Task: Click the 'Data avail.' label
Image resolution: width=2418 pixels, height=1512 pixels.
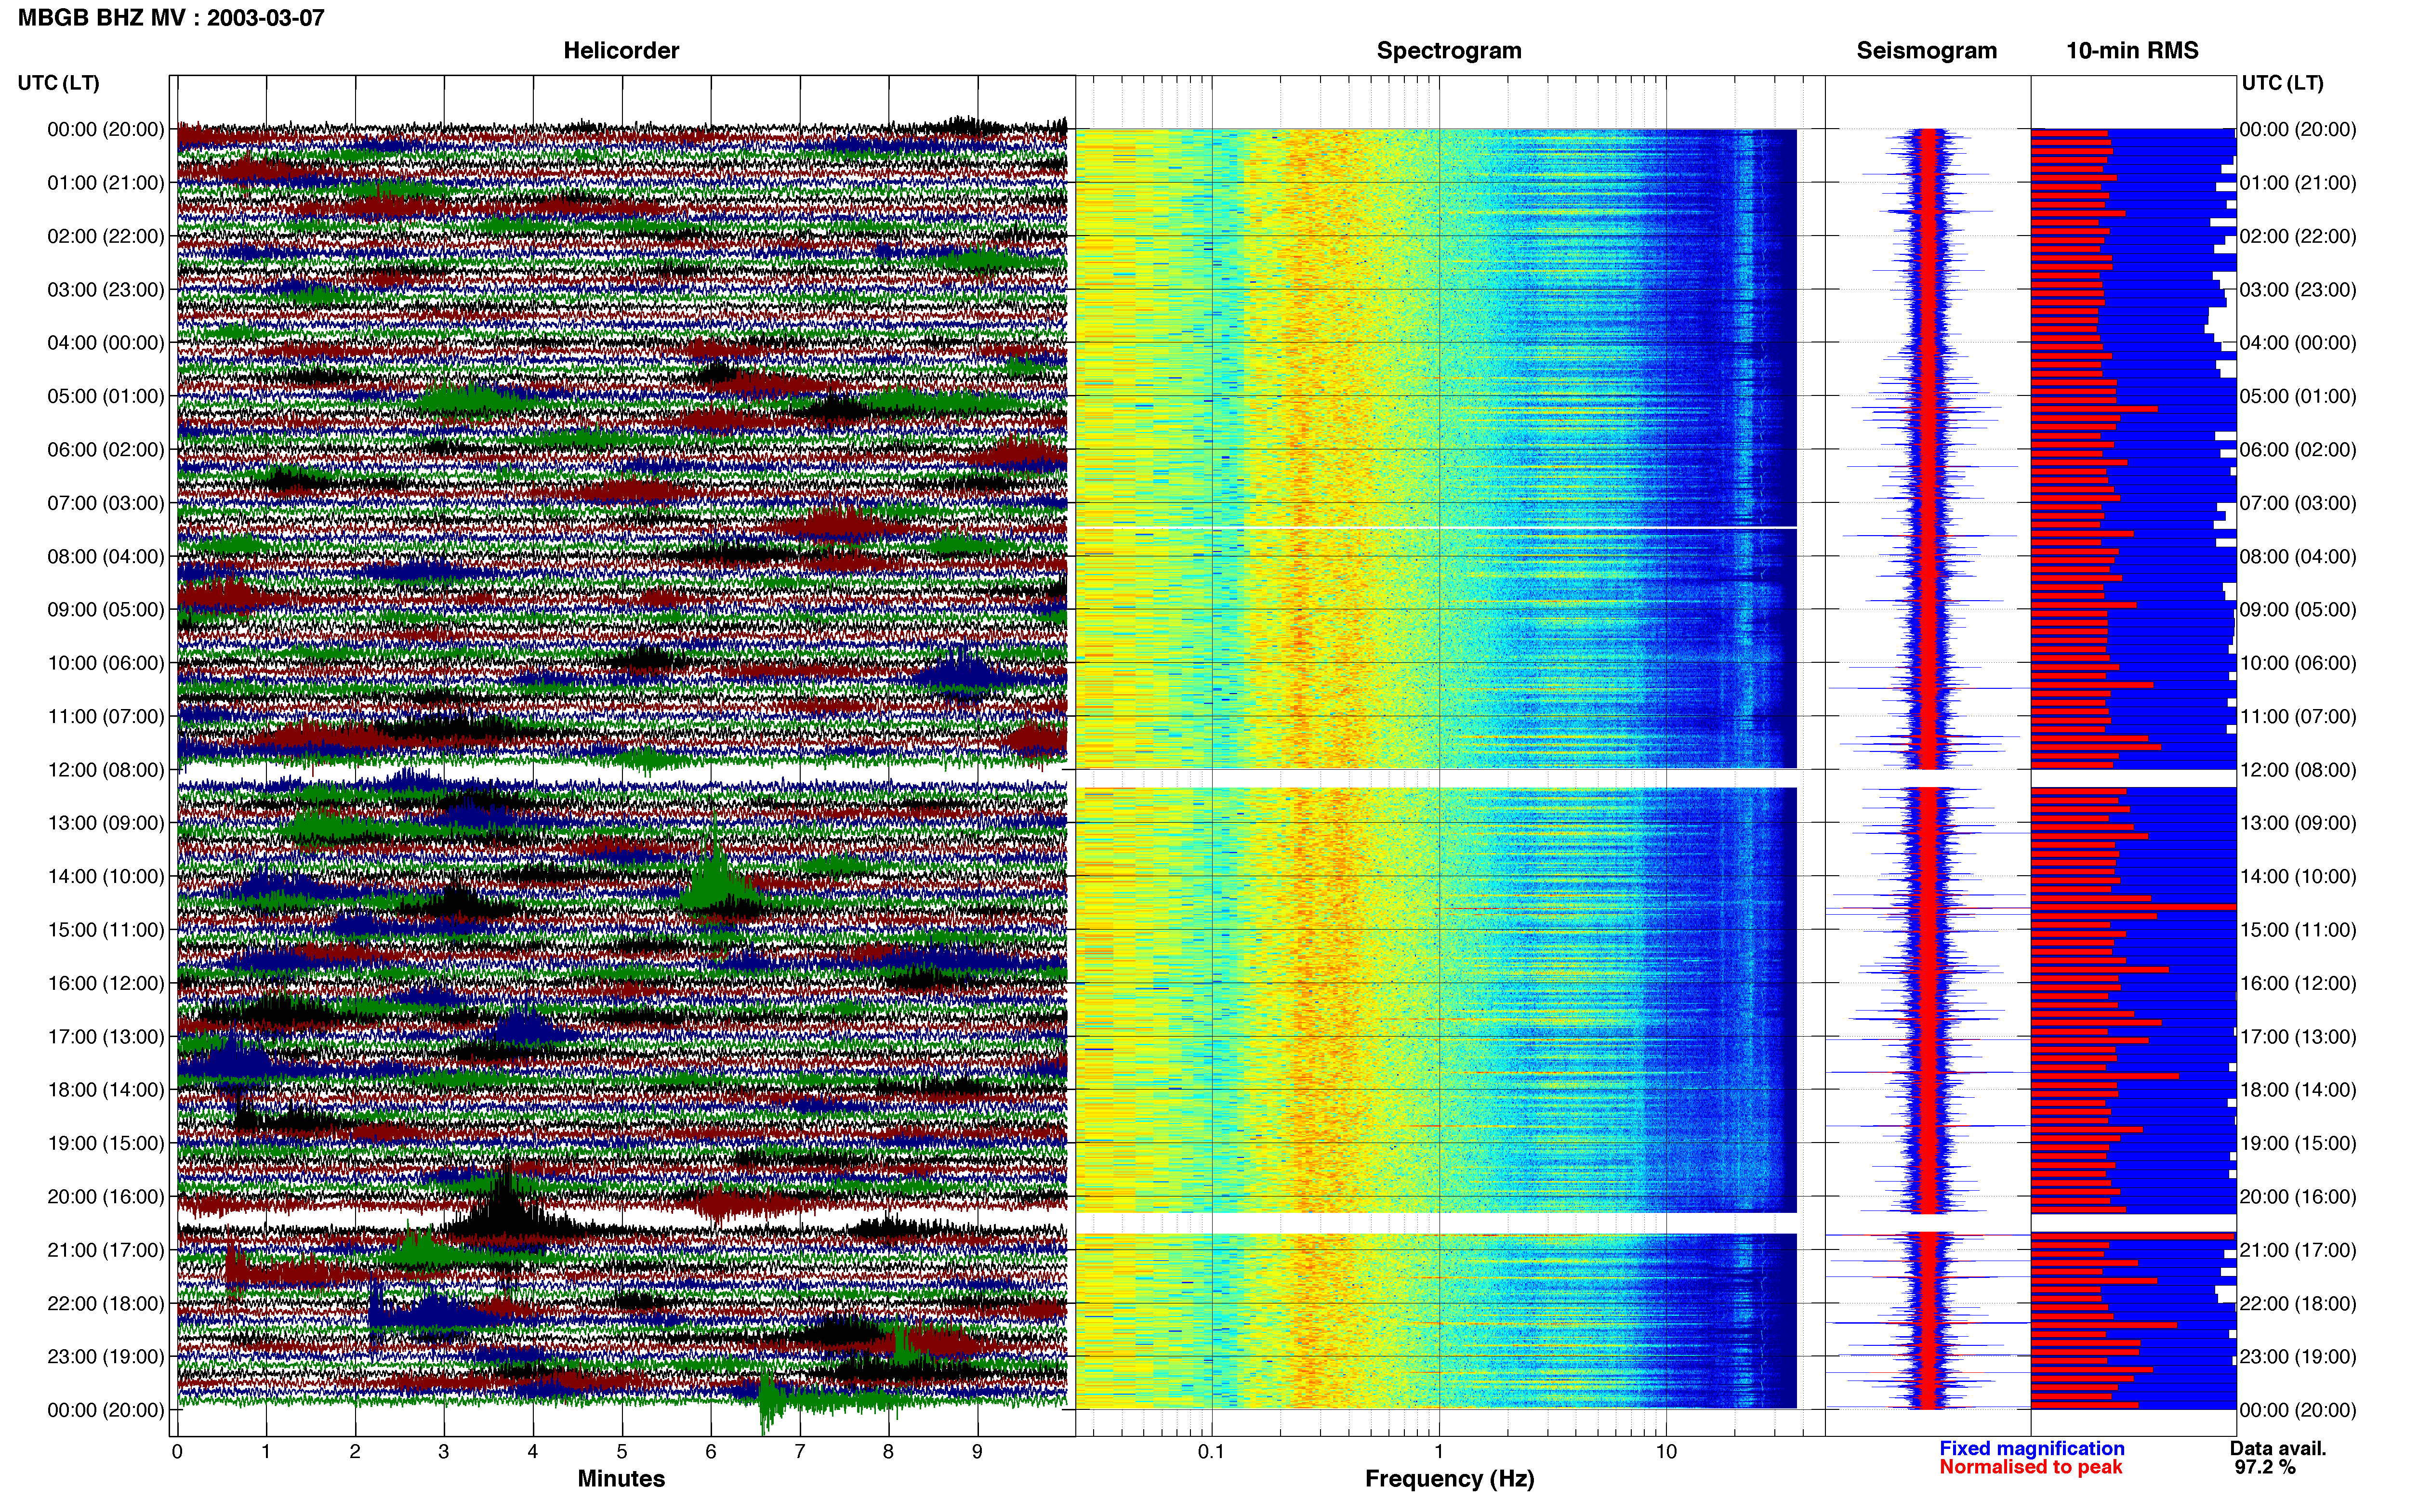Action: pos(2278,1449)
